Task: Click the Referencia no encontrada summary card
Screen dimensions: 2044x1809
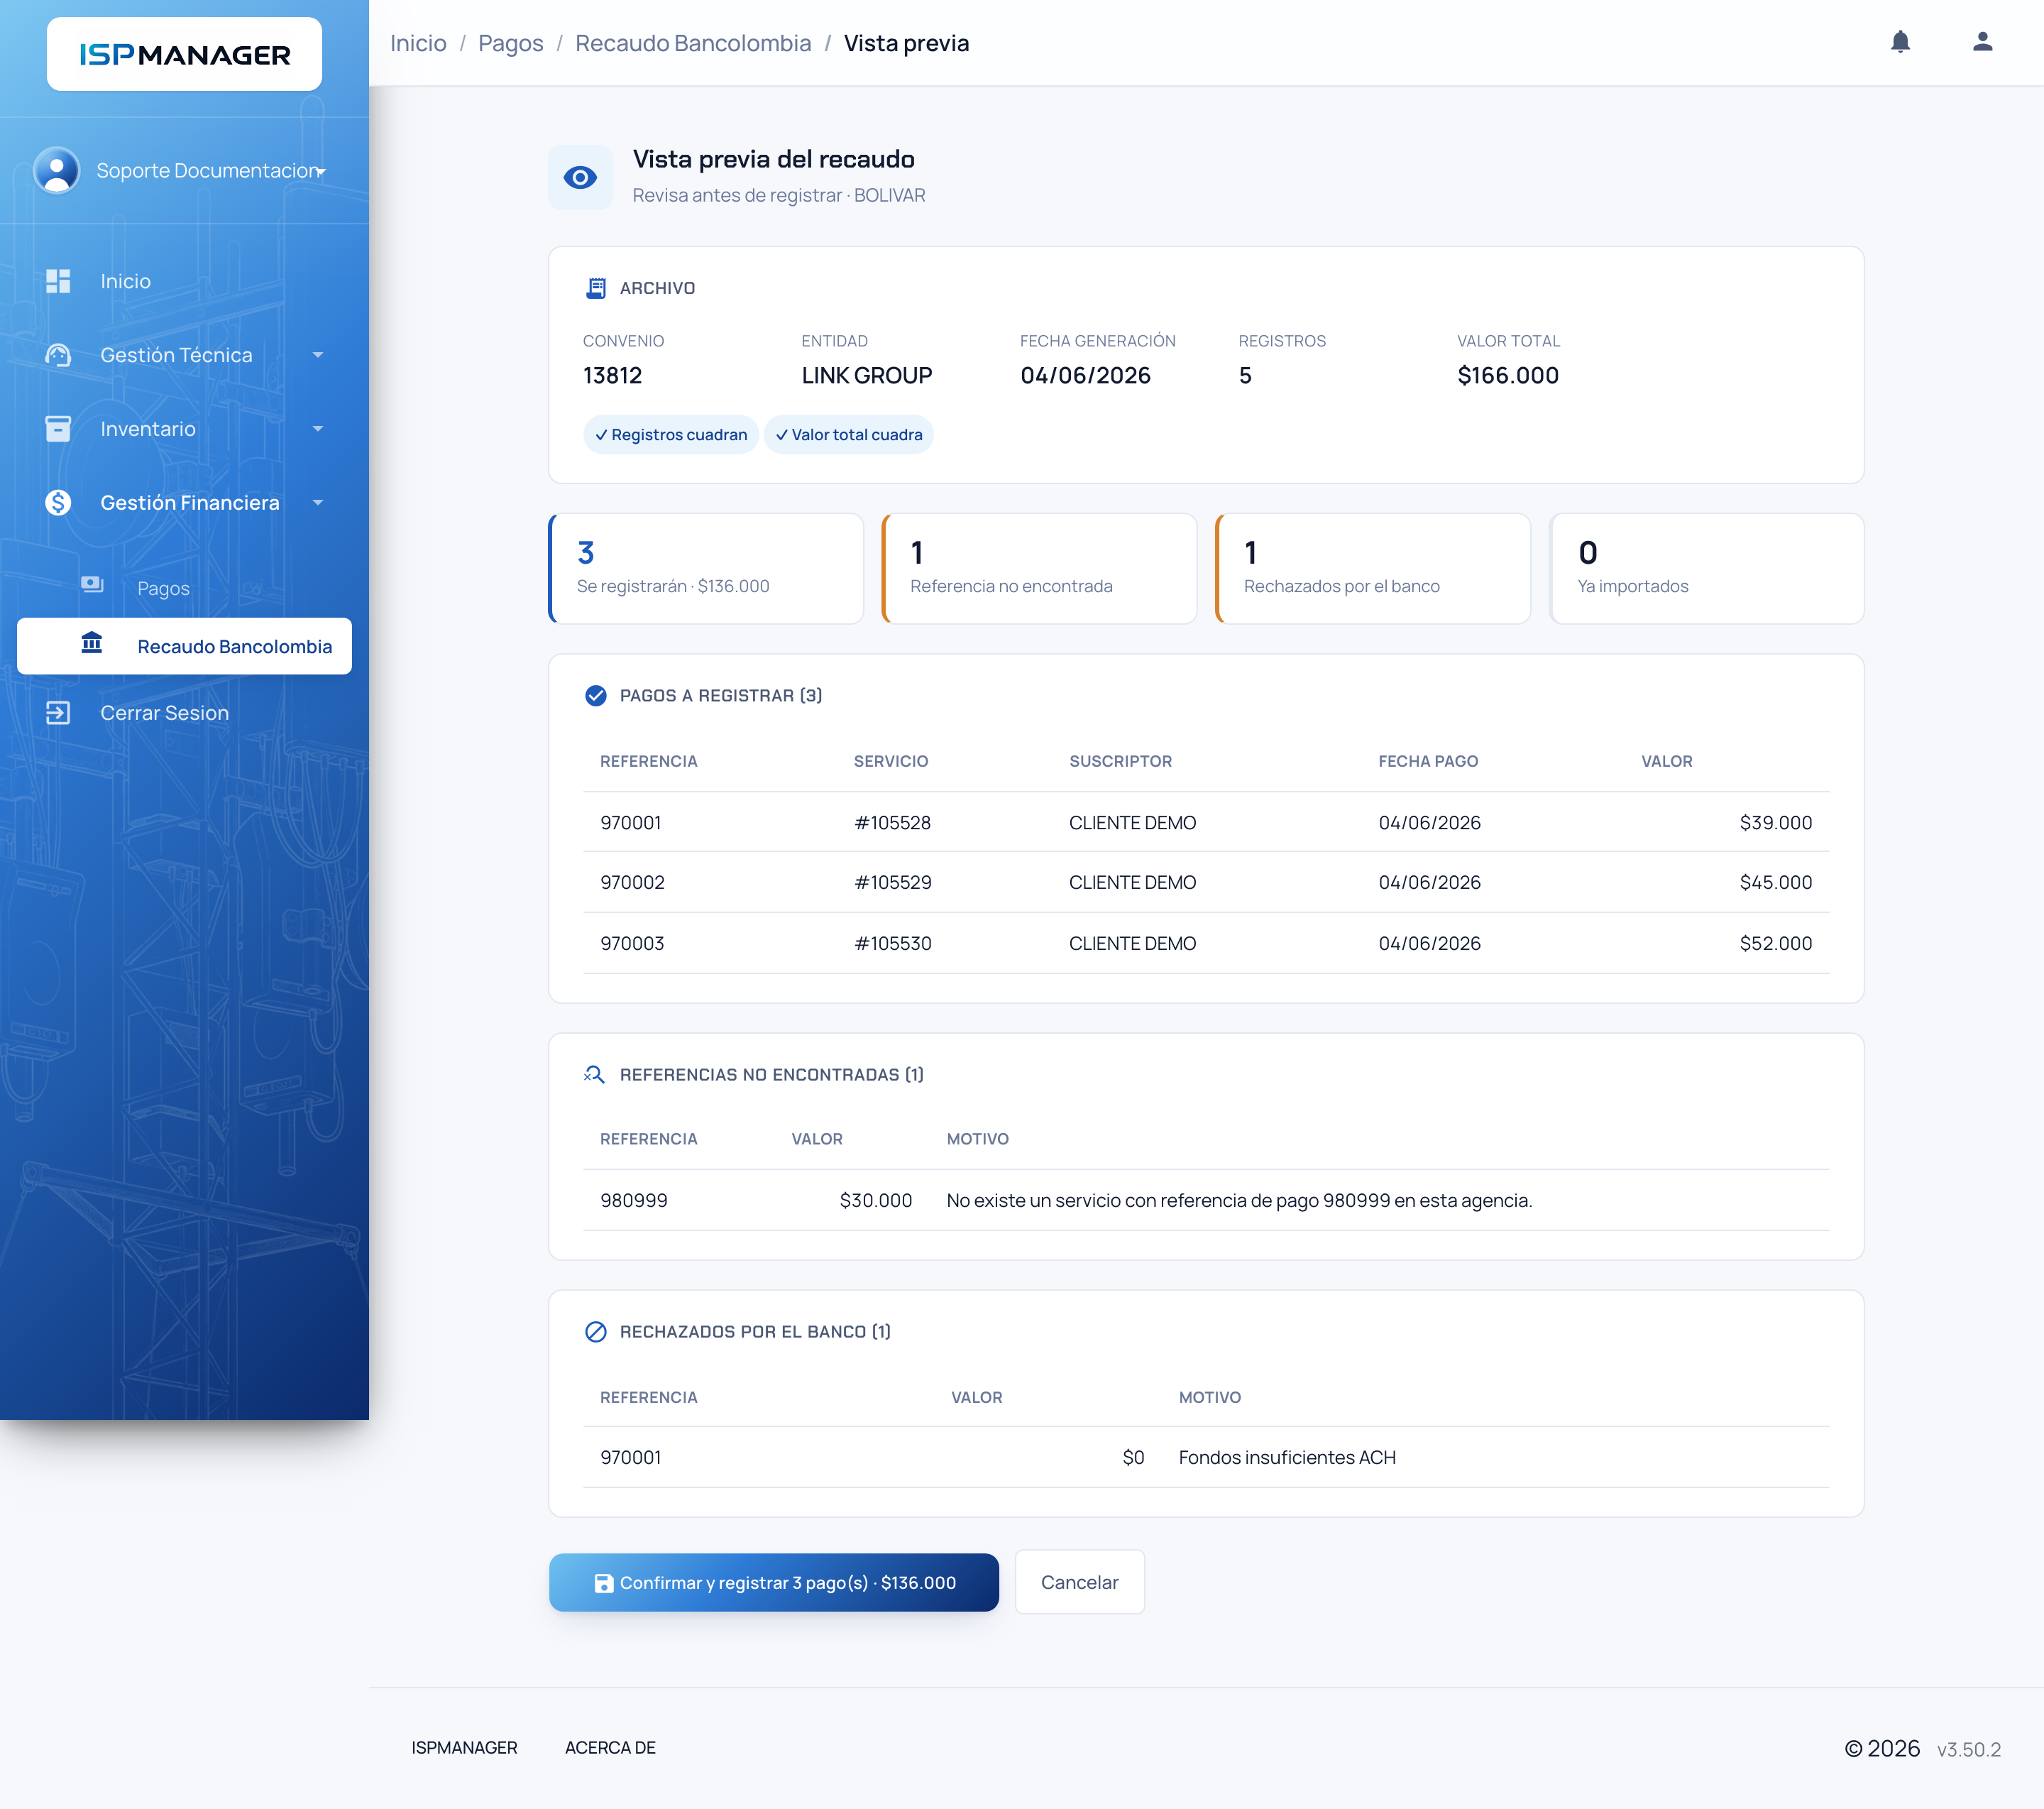Action: coord(1040,569)
